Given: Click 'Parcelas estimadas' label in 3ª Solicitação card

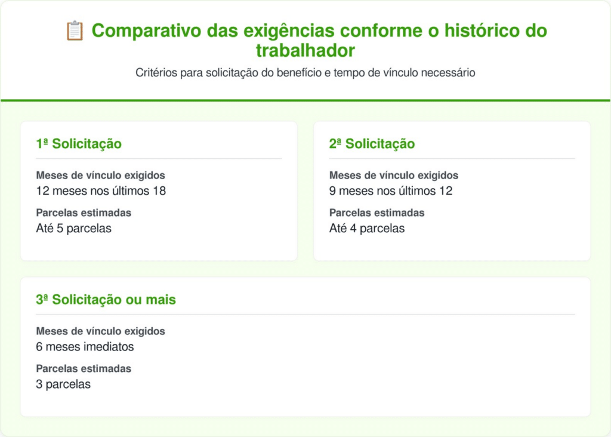Looking at the screenshot, I should coord(84,368).
